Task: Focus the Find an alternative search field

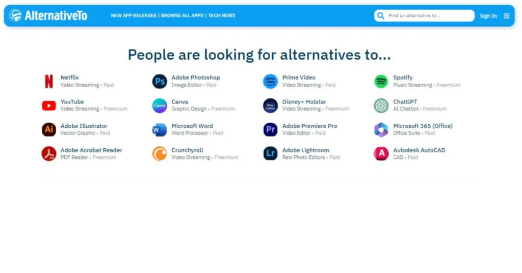Action: [428, 16]
